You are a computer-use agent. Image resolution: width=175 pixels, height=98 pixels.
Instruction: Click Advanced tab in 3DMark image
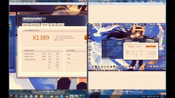35,24
